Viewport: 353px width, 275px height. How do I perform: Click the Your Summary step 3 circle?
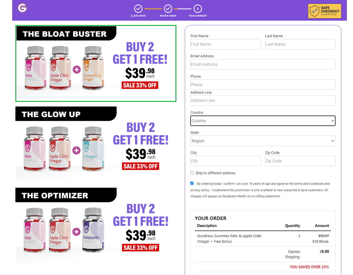click(x=198, y=9)
